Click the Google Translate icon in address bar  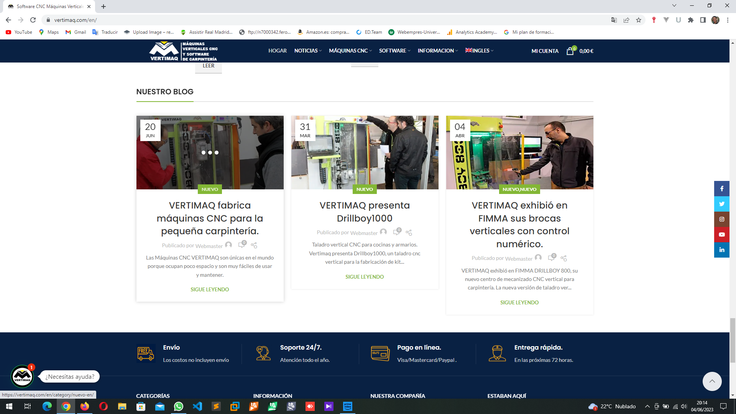click(614, 20)
